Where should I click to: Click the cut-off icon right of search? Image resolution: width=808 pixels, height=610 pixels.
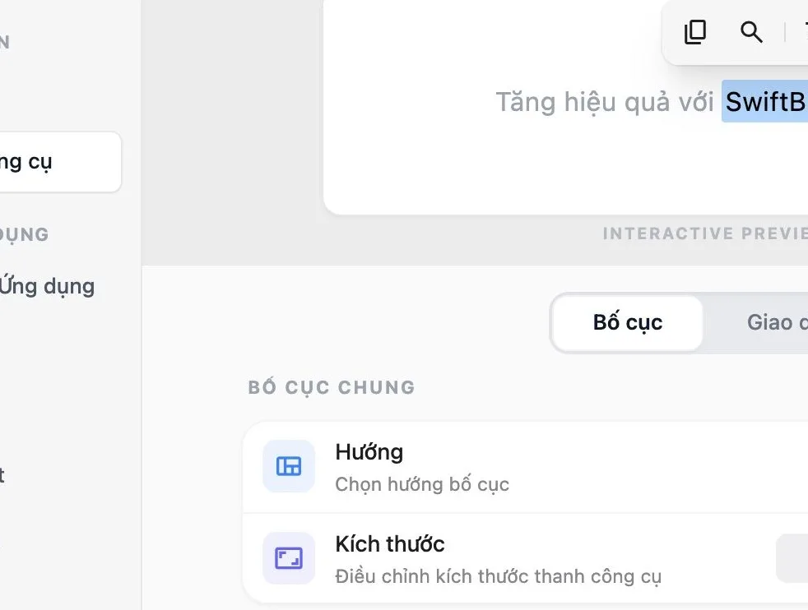coord(805,32)
